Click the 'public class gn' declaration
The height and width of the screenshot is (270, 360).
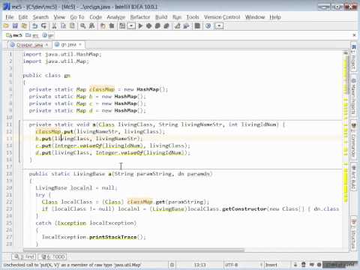46,75
